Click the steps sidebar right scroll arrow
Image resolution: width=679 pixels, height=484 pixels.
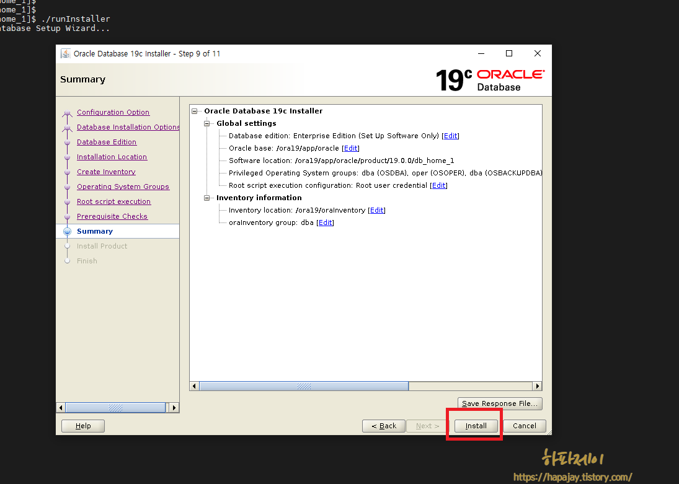point(174,407)
